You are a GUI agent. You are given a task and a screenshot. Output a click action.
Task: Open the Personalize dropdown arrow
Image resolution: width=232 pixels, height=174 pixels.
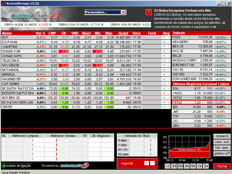(124, 12)
